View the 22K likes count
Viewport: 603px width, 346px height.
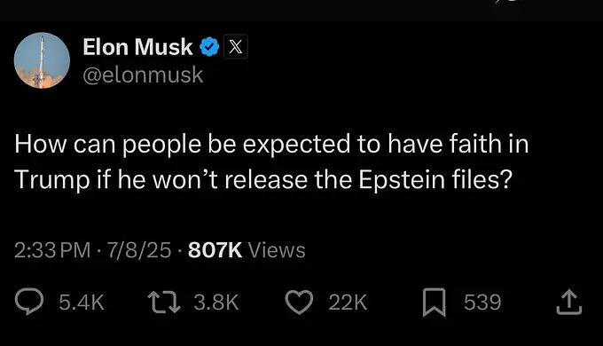(x=348, y=303)
